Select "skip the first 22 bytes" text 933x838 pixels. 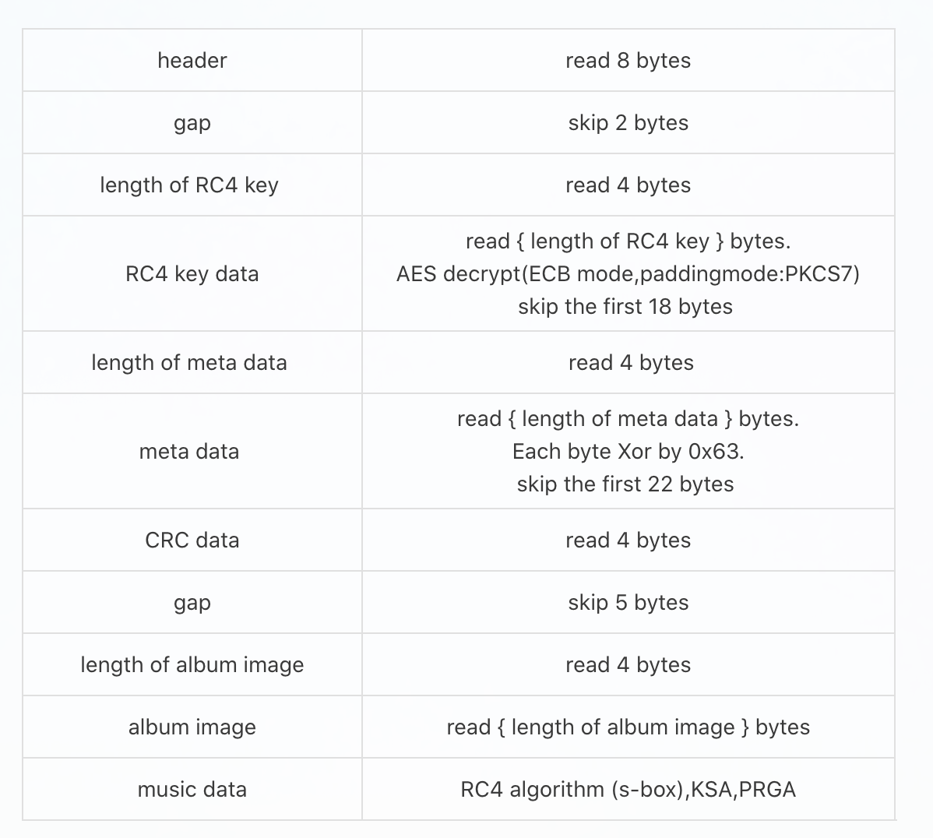tap(625, 484)
